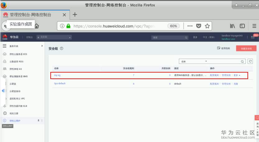Viewport: 259px width, 142px height.
Task: Open the Sandbox user account menu
Action: point(232,37)
